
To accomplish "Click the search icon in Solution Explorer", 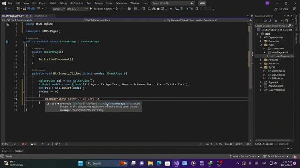I will [x=290, y=26].
